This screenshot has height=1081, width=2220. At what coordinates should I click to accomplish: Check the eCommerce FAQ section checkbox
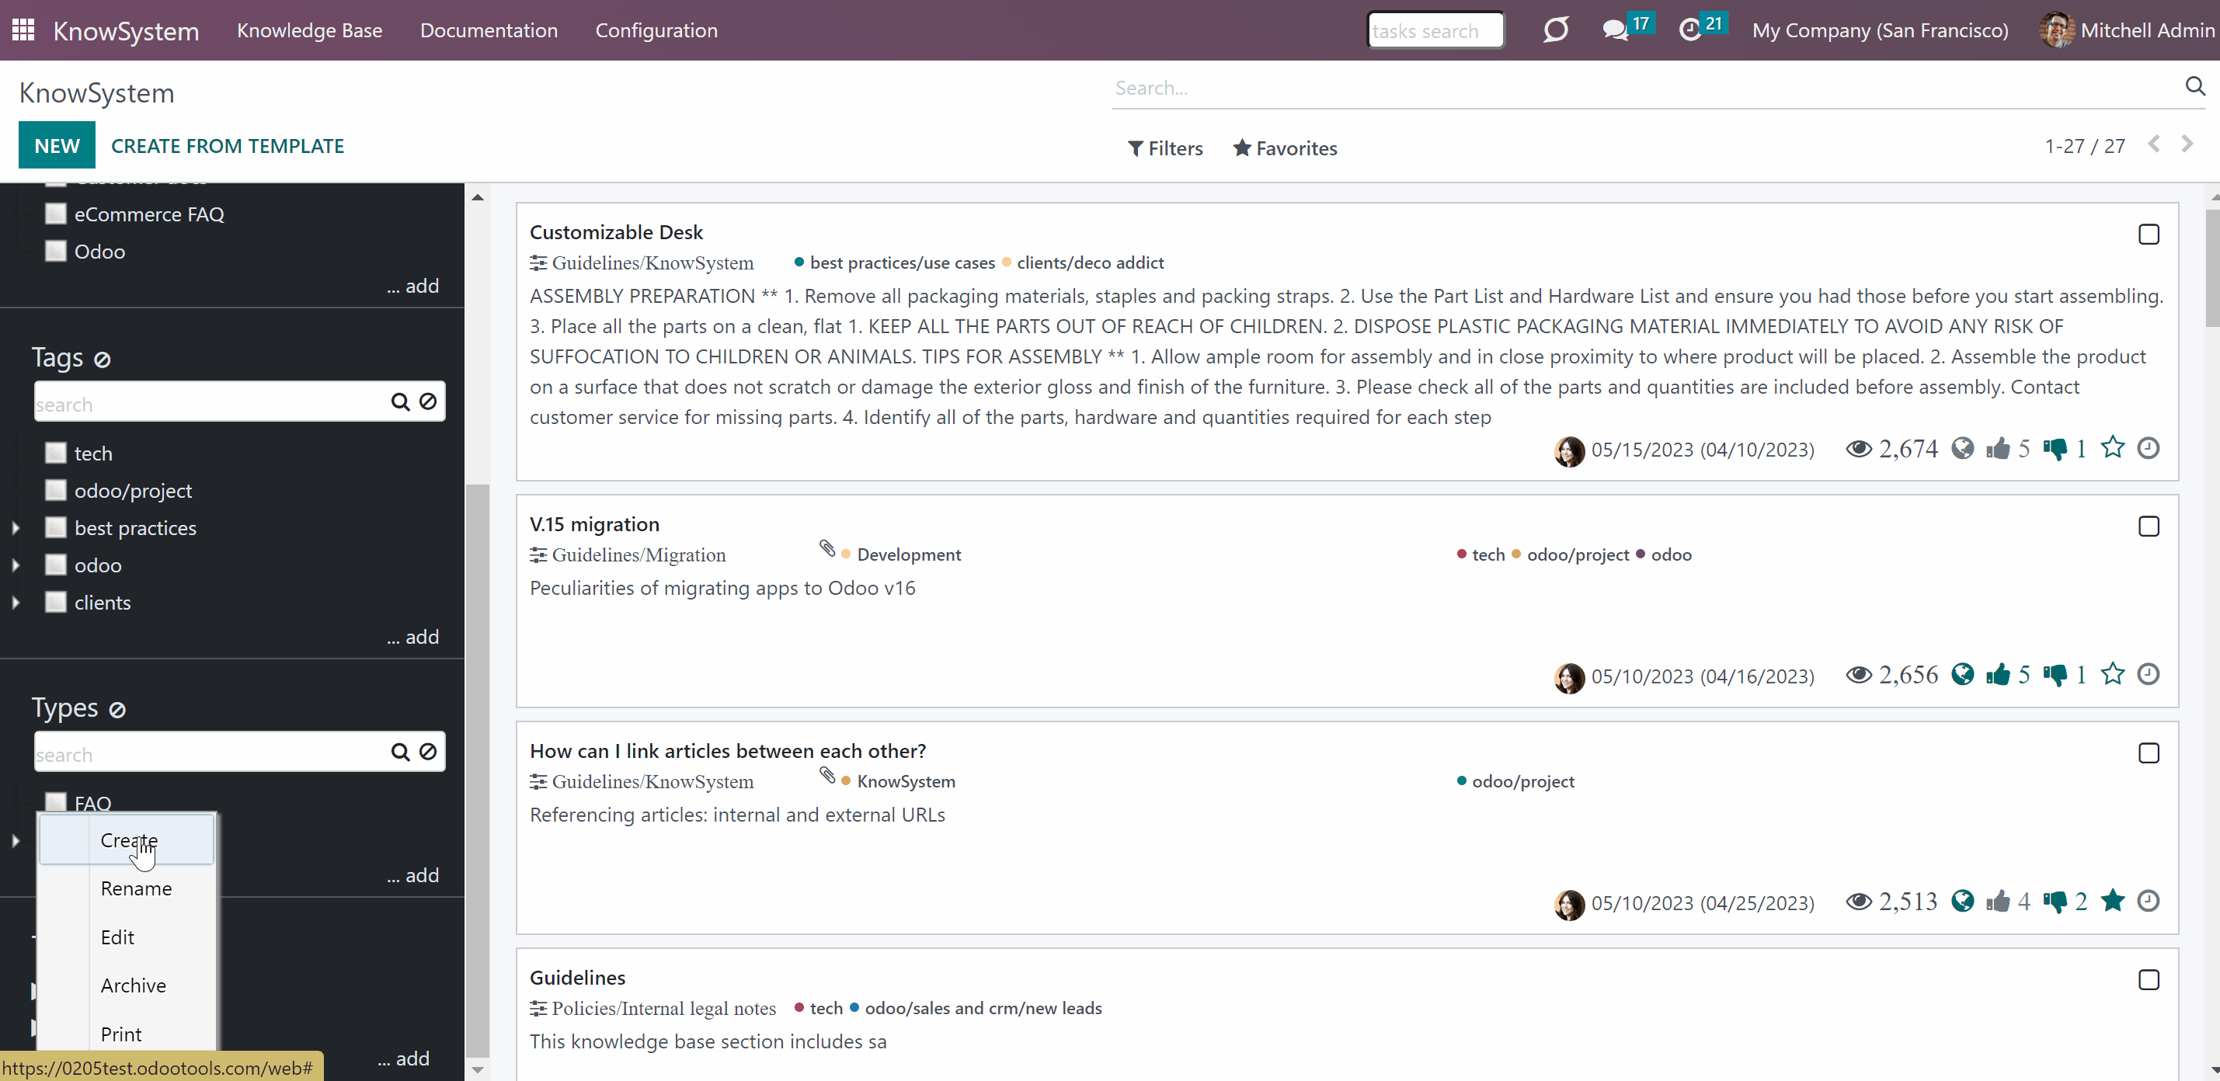click(56, 214)
